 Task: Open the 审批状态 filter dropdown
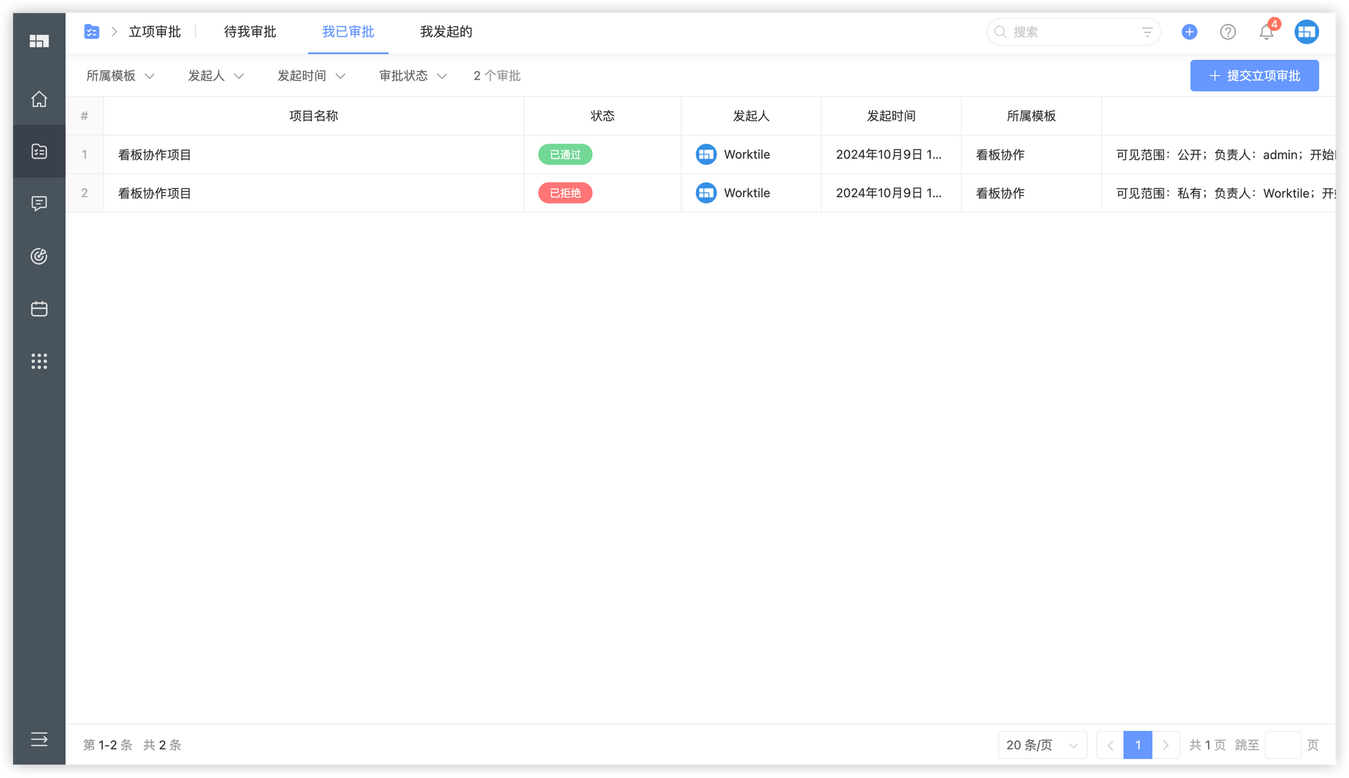tap(412, 76)
